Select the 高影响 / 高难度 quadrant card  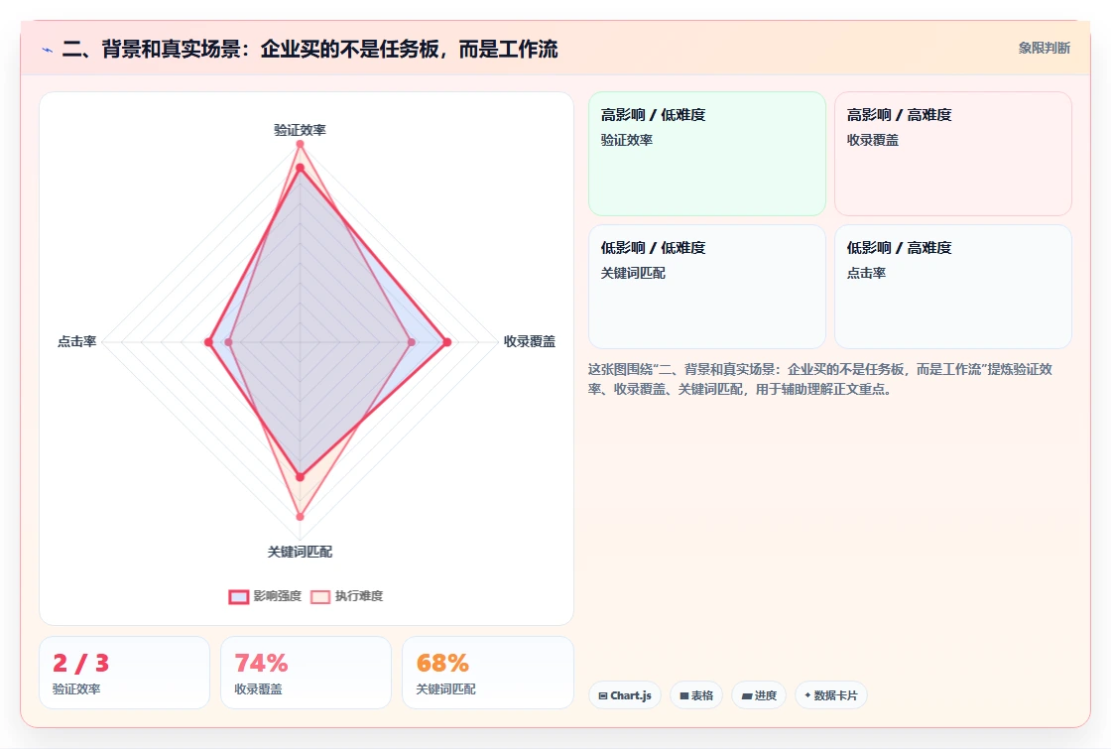click(953, 154)
